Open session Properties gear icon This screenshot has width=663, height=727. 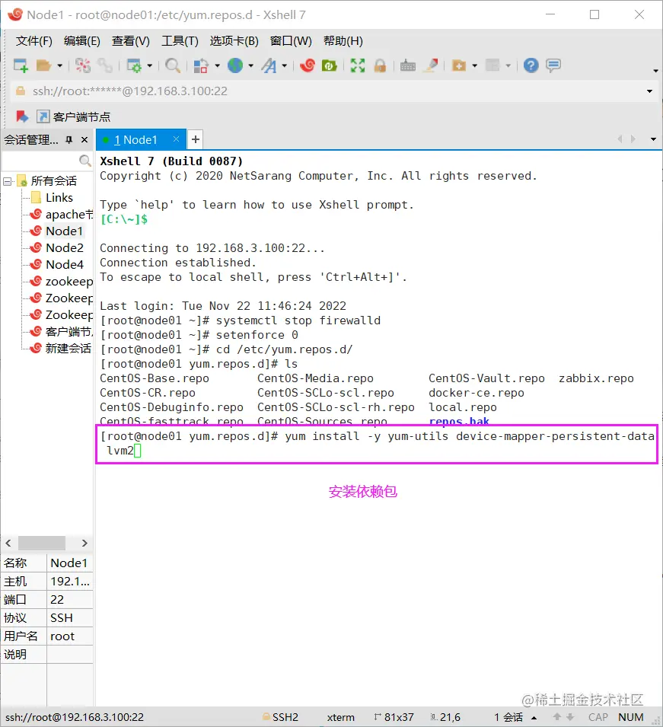click(x=135, y=65)
